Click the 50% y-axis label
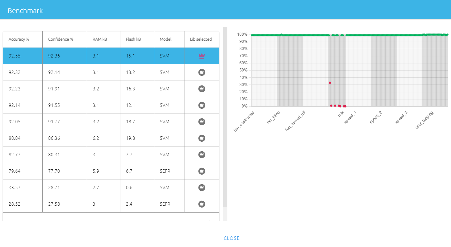This screenshot has width=451, height=247. coord(244,70)
